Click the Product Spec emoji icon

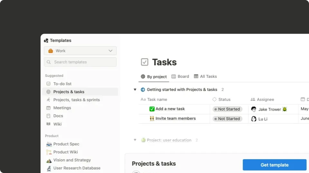coord(49,144)
